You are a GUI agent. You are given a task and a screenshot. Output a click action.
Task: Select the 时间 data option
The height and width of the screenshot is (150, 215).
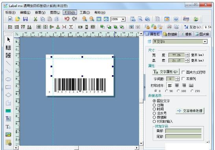pos(154,109)
